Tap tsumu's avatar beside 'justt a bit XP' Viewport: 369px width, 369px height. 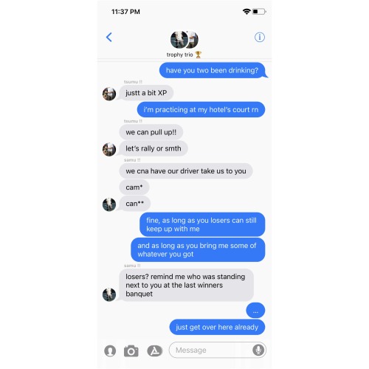(109, 94)
